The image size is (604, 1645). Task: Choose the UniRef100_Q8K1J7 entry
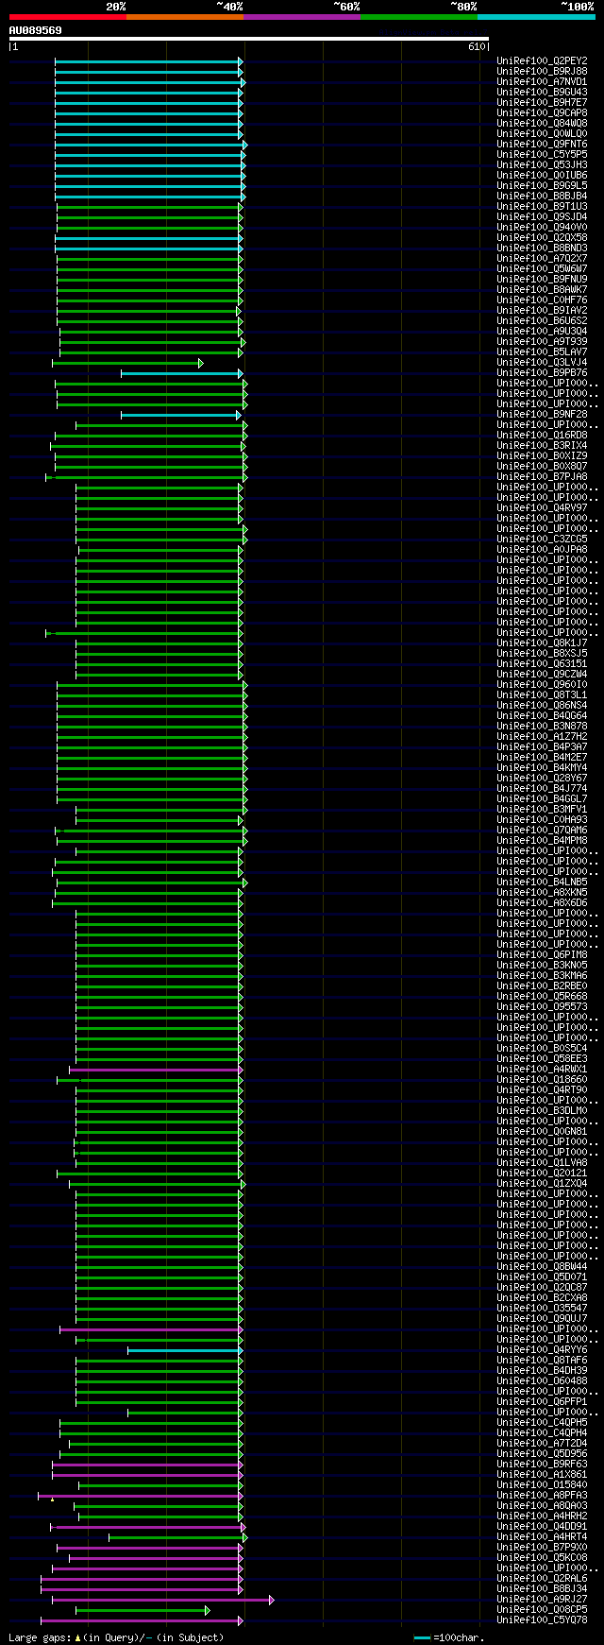click(542, 643)
